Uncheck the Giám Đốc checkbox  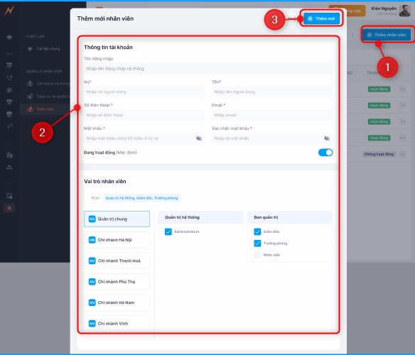coord(257,231)
